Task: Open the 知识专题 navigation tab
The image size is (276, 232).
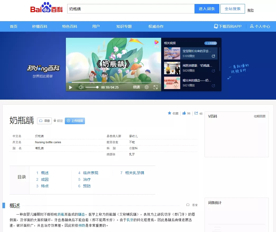Action: pos(124,26)
